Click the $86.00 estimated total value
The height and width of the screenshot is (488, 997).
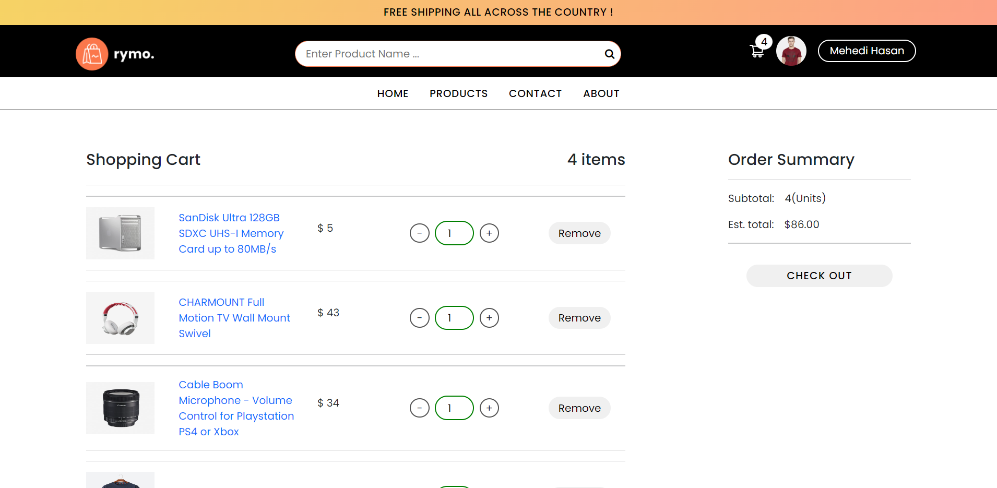click(x=802, y=224)
